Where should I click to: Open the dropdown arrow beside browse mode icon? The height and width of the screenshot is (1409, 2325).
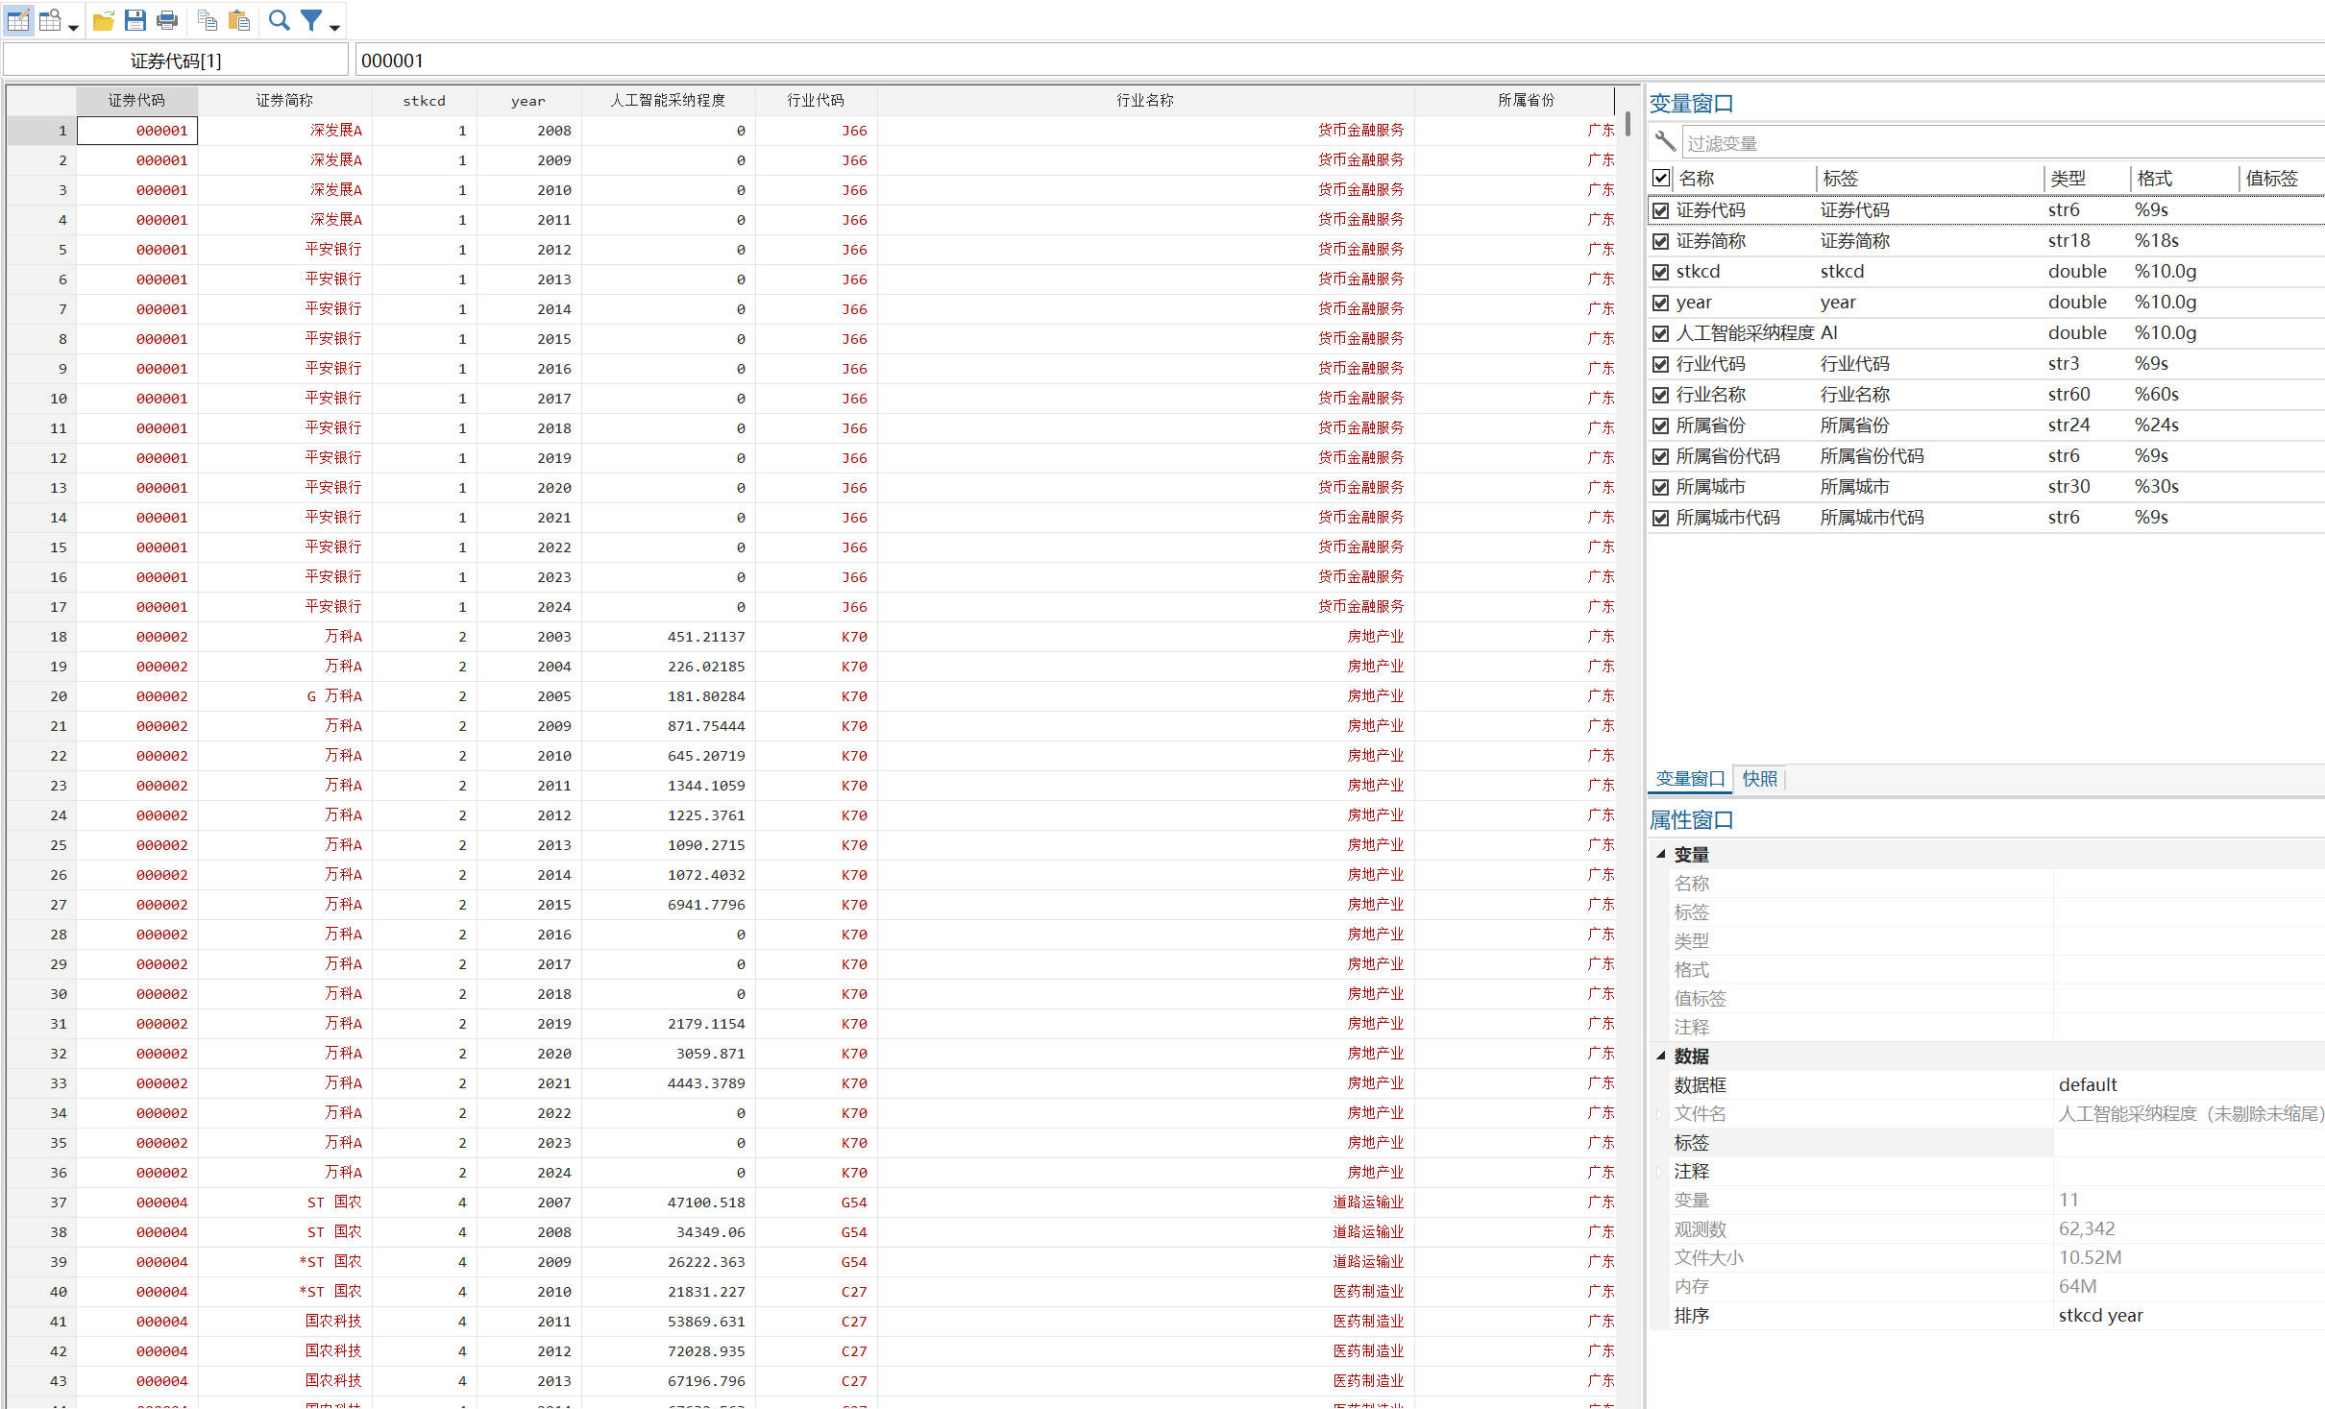coord(73,27)
